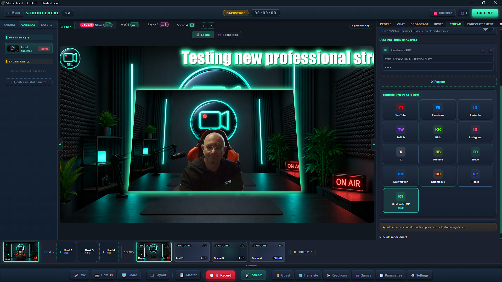Viewport: 502px width, 282px height.
Task: Open the Reactions panel
Action: tap(337, 275)
